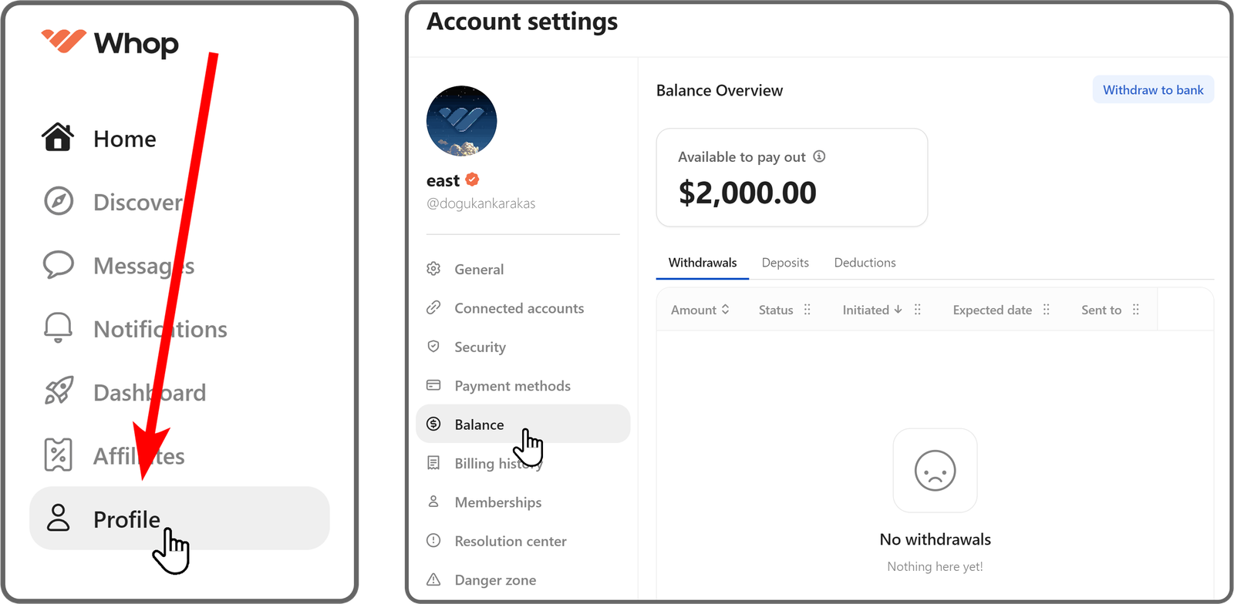Screen dimensions: 1234x604
Task: Click the Affiliates percent ticket icon
Action: 59,455
